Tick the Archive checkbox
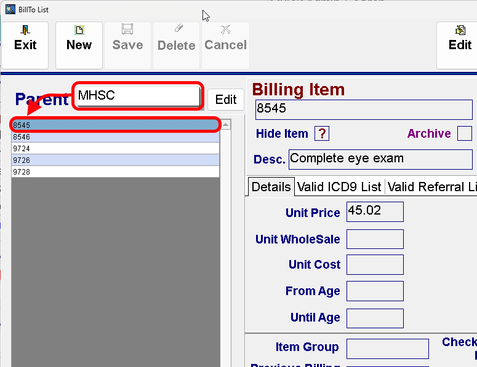477x367 pixels. (x=465, y=133)
